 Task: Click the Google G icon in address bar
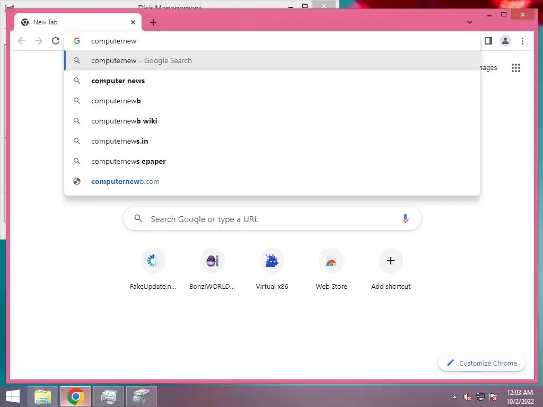tap(77, 41)
